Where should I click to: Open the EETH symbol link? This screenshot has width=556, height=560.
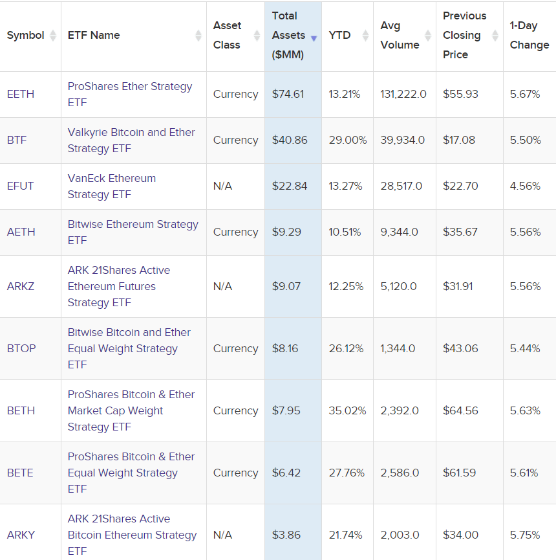[x=21, y=94]
